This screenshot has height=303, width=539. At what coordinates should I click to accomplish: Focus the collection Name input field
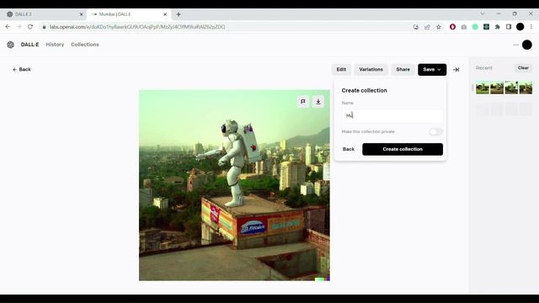coord(392,116)
